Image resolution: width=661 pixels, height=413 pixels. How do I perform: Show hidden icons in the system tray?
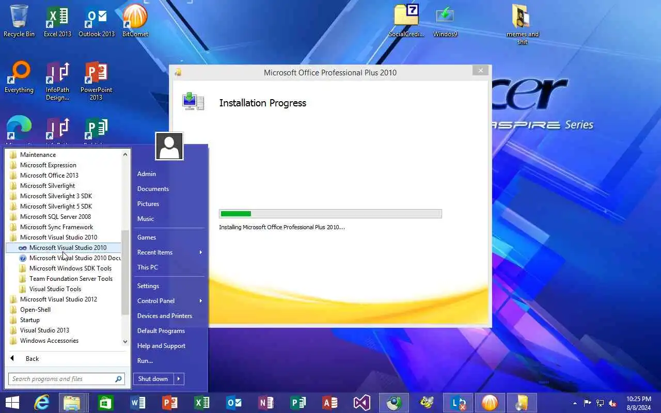click(575, 403)
